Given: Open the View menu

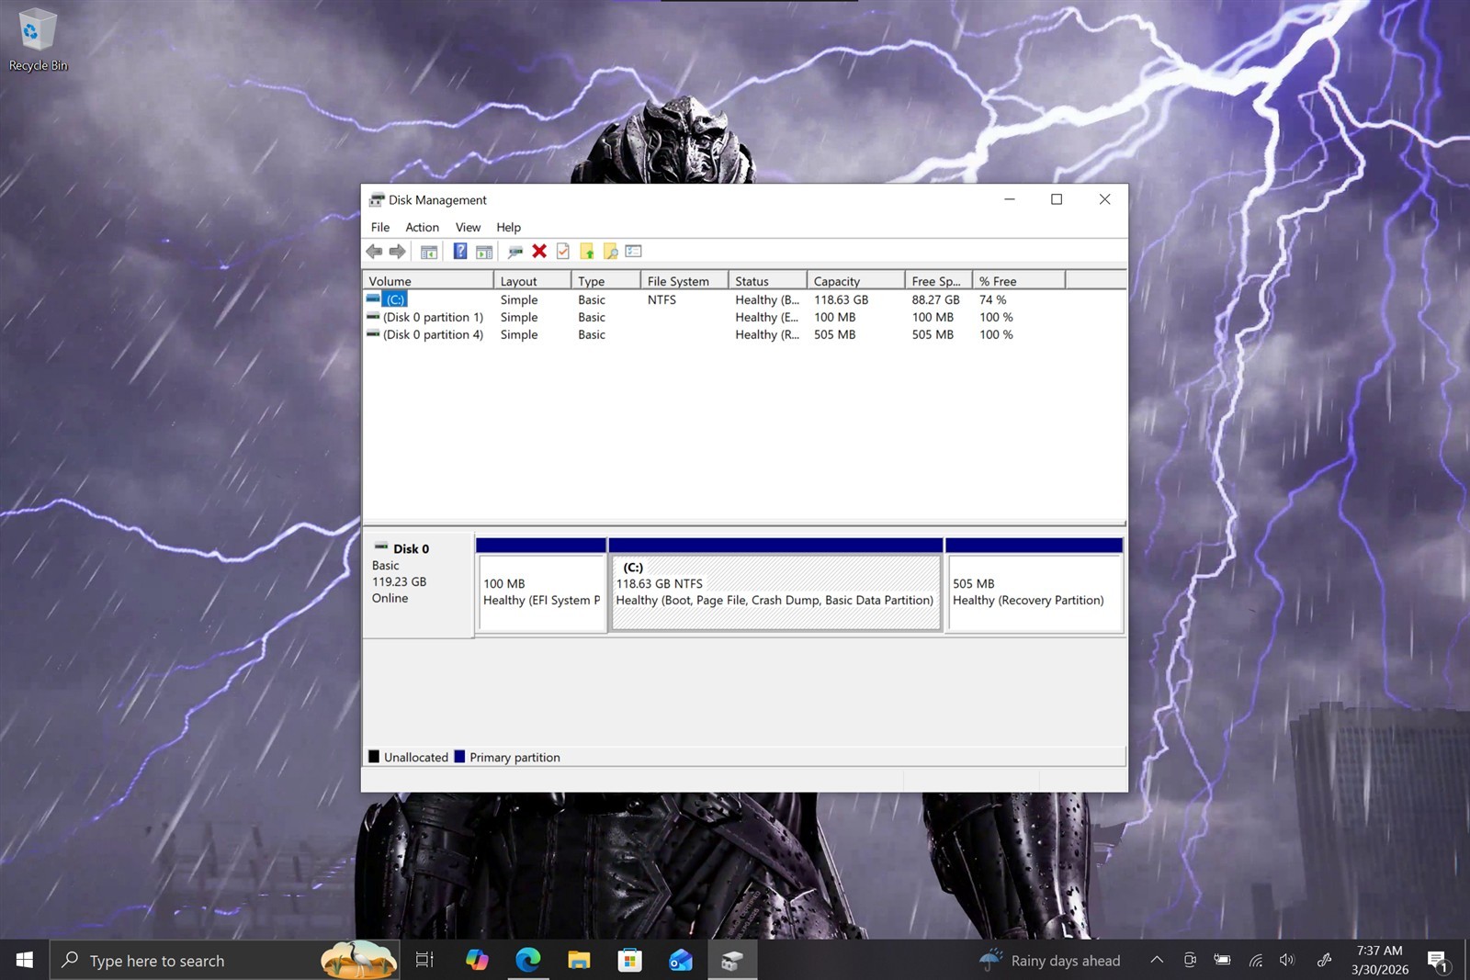Looking at the screenshot, I should [468, 227].
